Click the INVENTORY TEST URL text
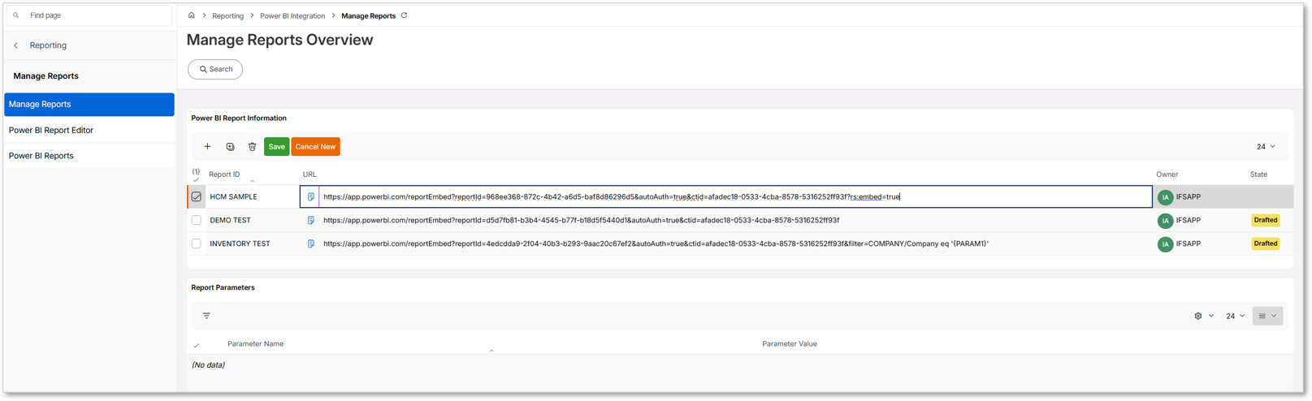Viewport: 1312px width, 401px height. (x=656, y=244)
